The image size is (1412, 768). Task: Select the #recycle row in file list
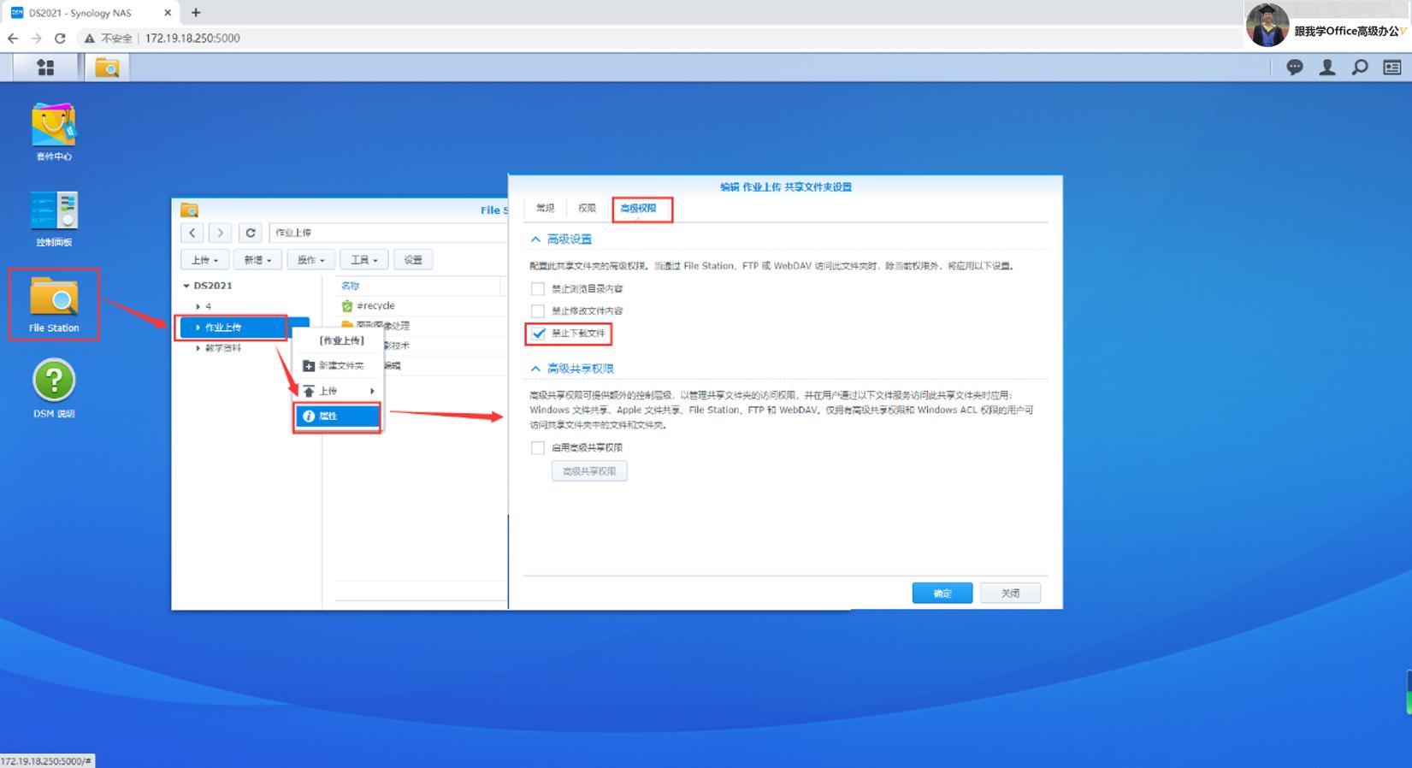point(419,306)
